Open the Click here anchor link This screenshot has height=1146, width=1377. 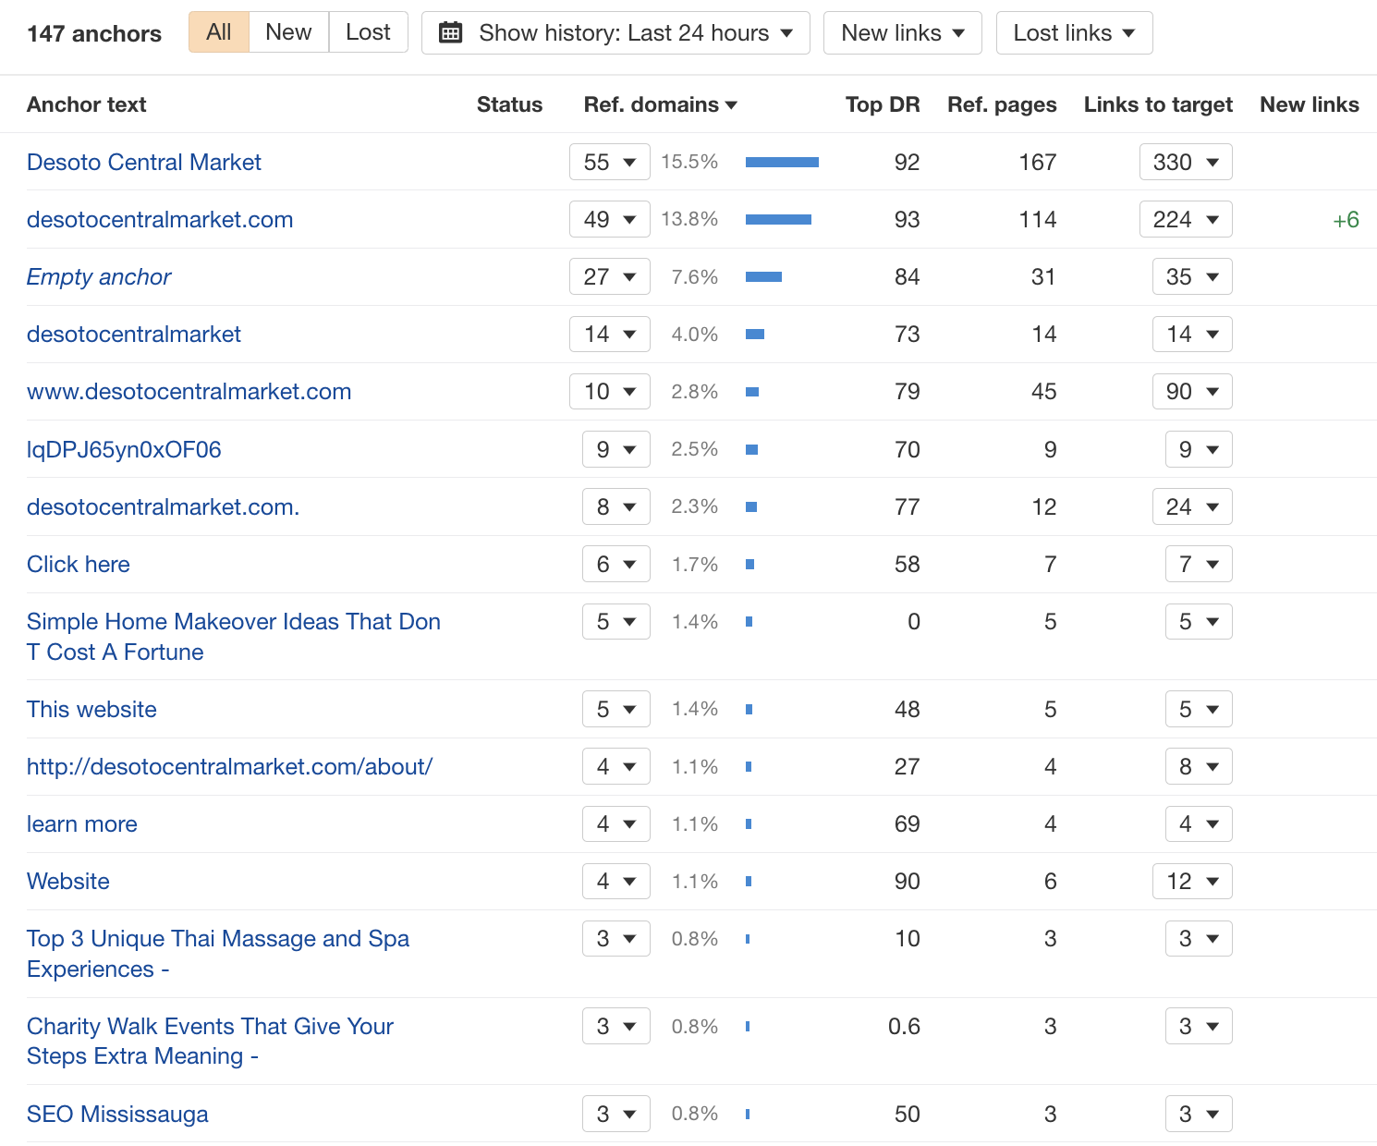click(79, 564)
